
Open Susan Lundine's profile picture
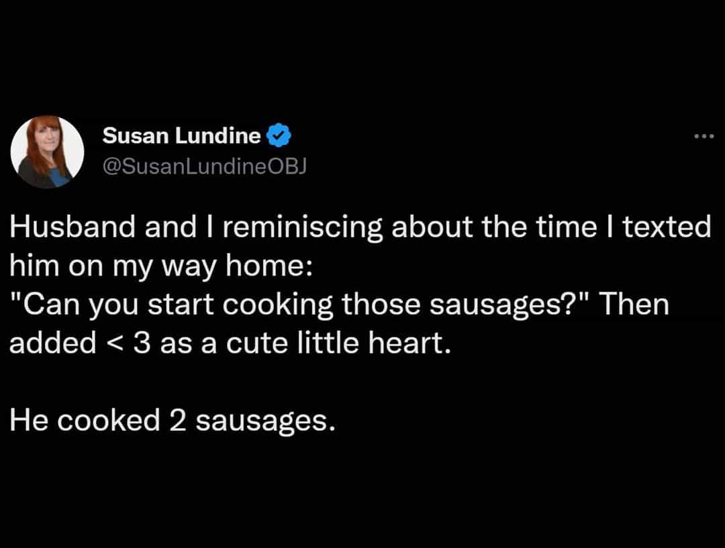[47, 152]
